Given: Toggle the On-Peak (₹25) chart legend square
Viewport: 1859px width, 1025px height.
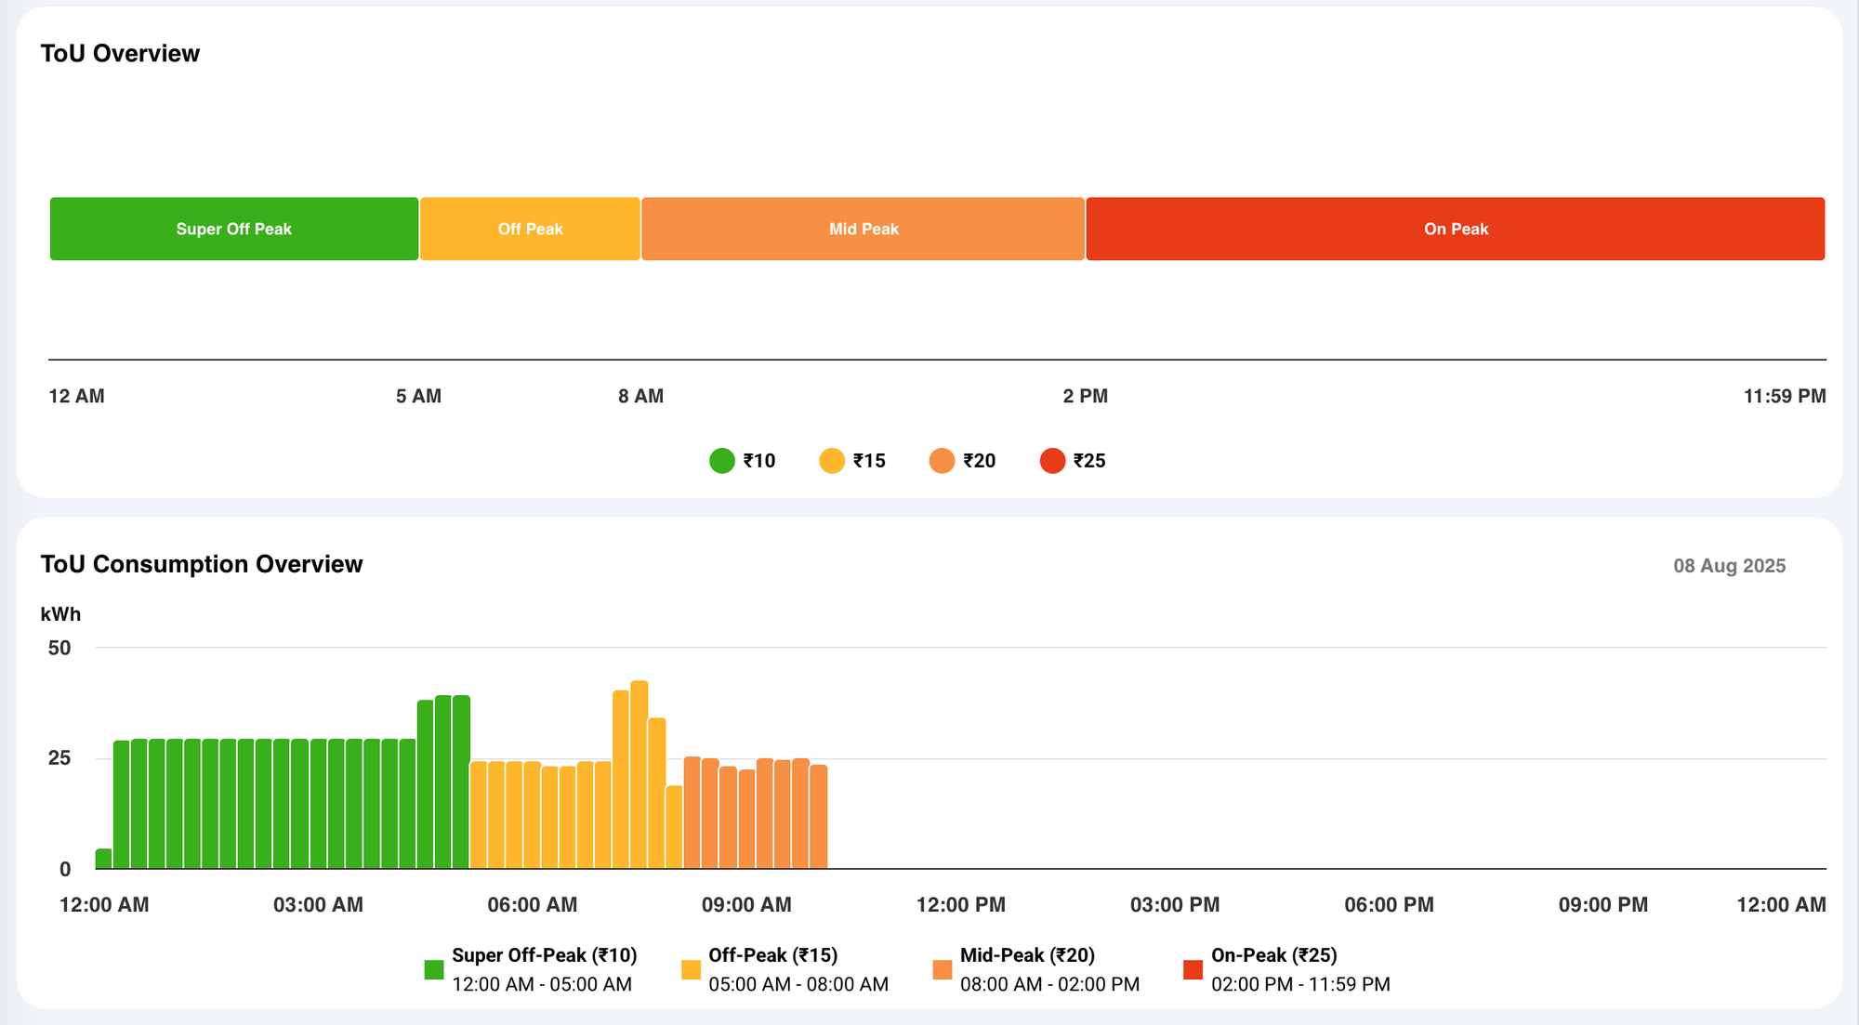Looking at the screenshot, I should click(1193, 969).
